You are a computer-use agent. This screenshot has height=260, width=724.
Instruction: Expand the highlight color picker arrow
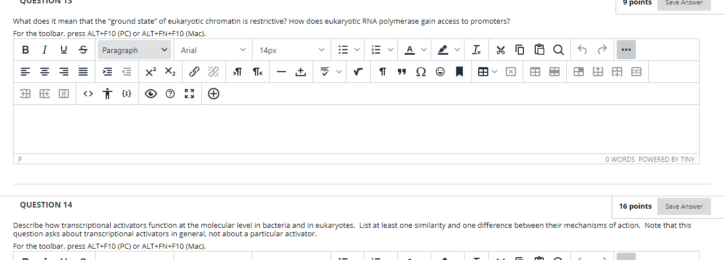457,50
